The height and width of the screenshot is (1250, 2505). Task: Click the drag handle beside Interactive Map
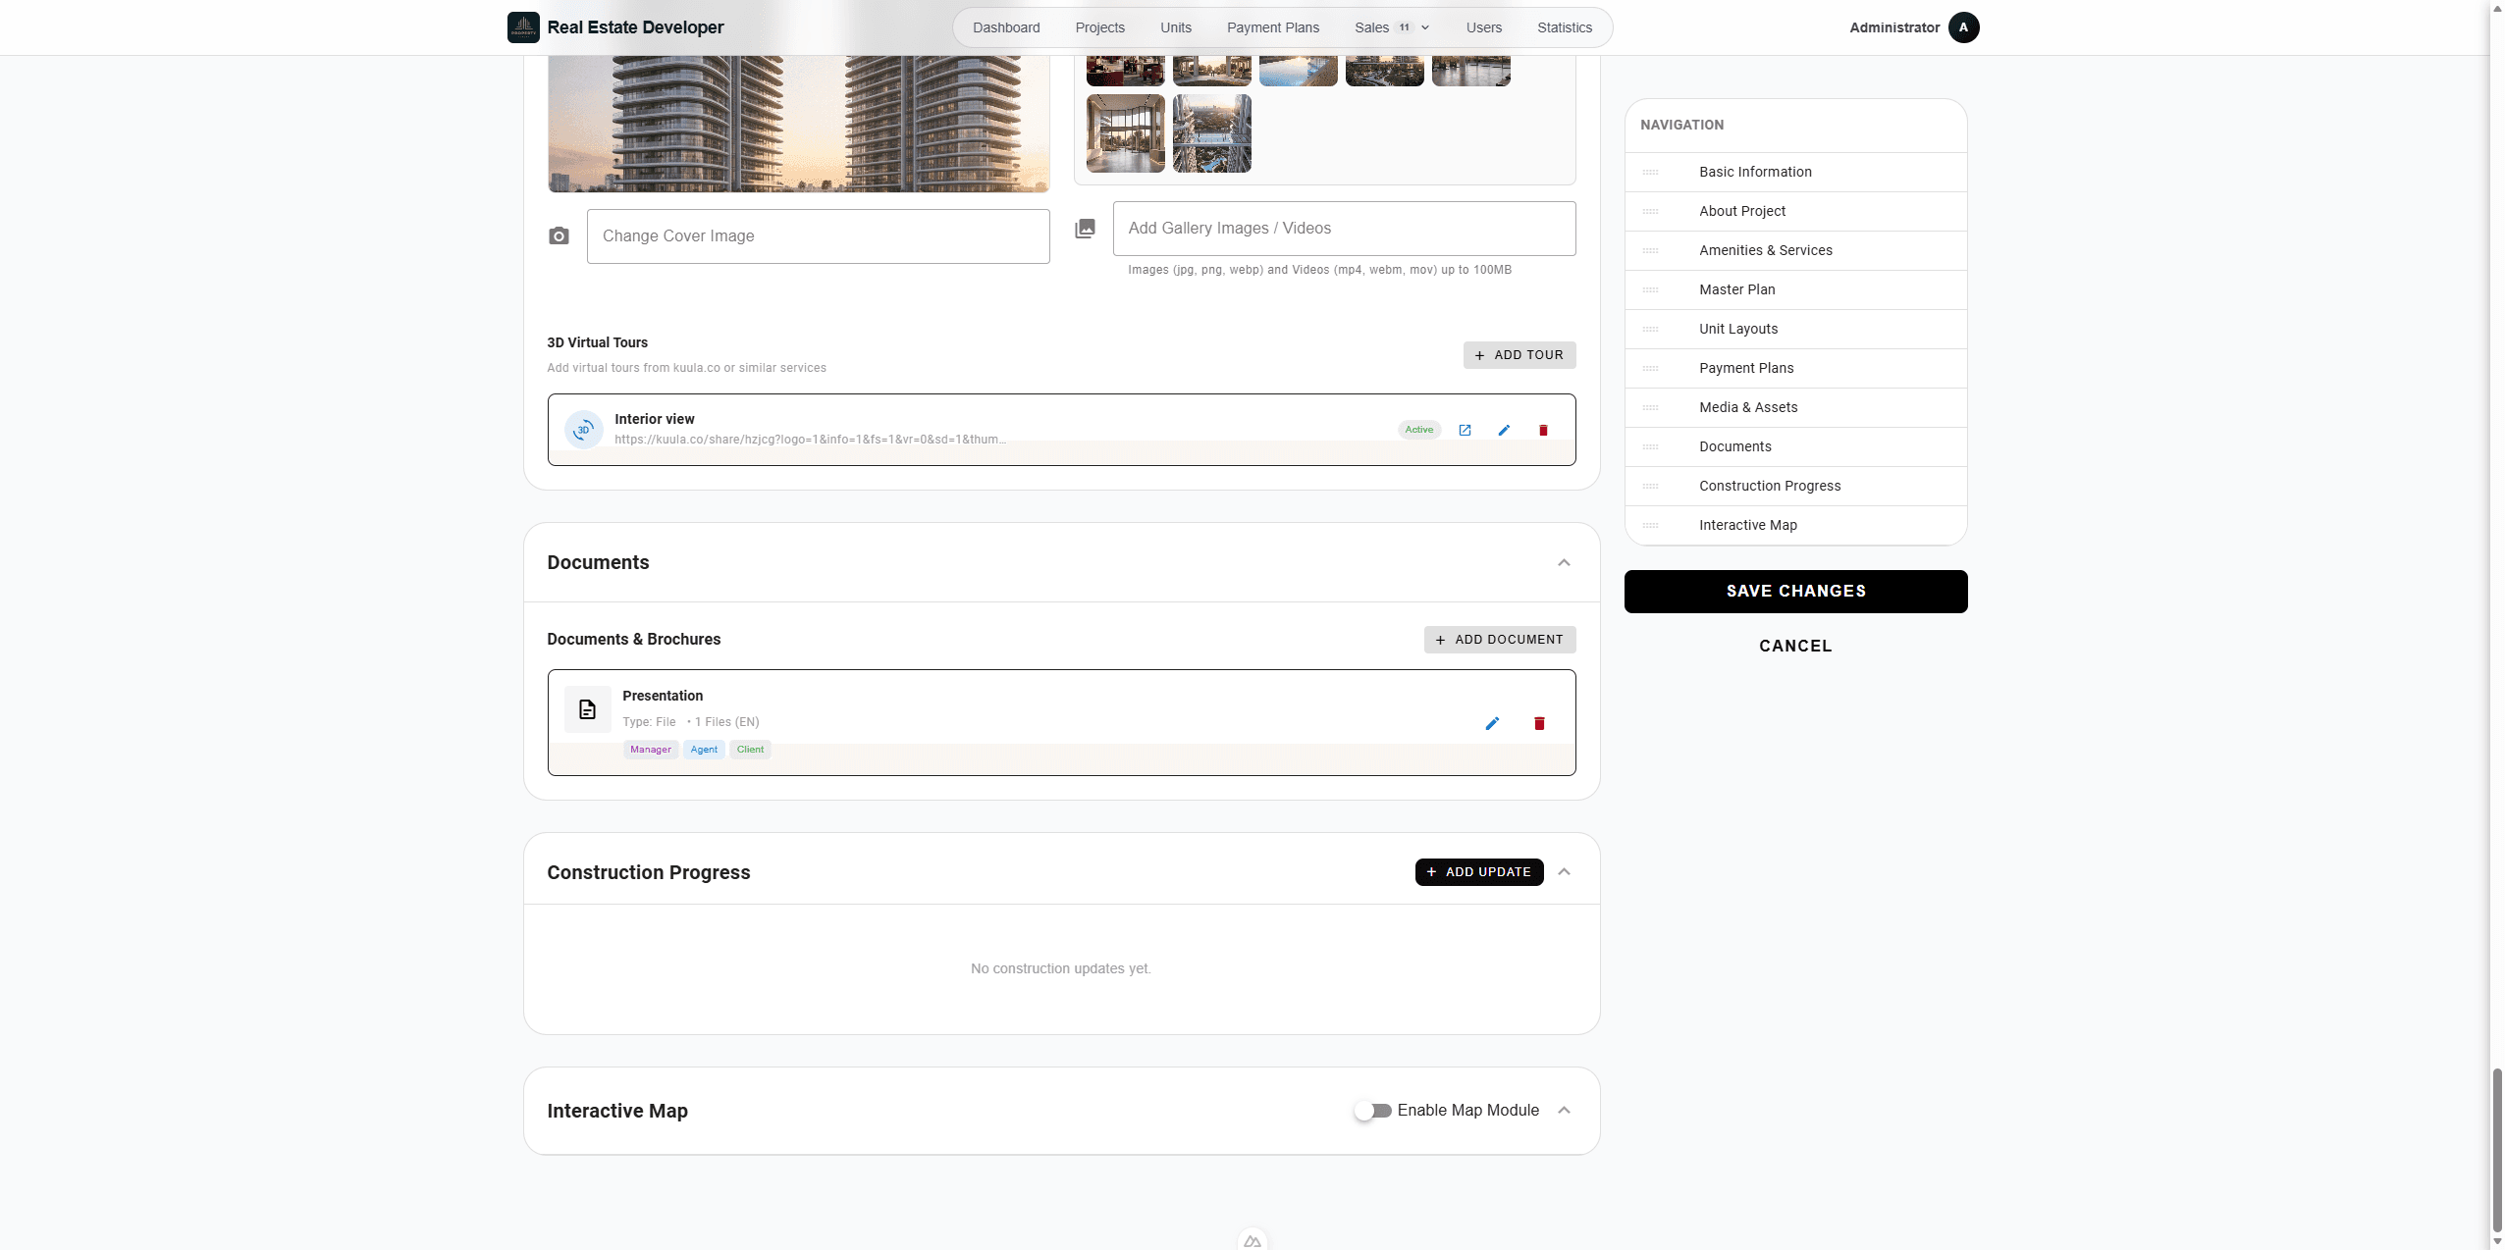(x=1650, y=525)
